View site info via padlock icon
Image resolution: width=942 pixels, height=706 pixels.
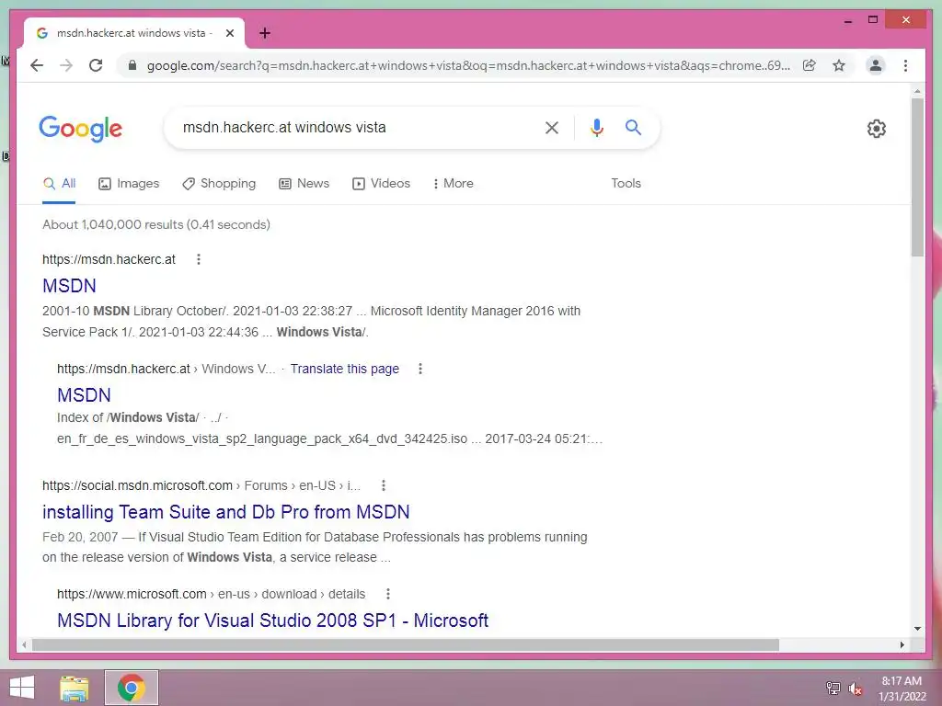click(132, 65)
